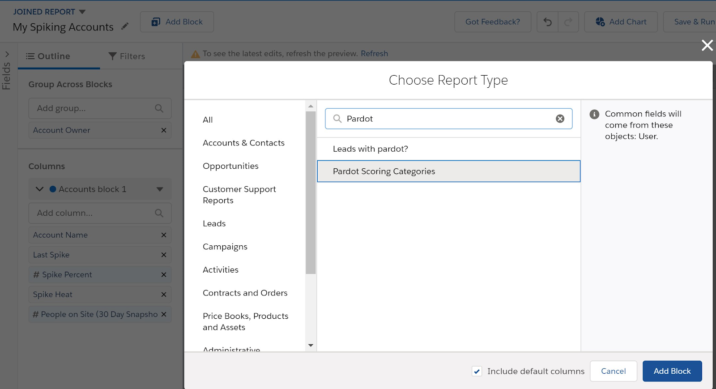The width and height of the screenshot is (716, 389).
Task: Click the Refresh preview link
Action: tap(374, 54)
